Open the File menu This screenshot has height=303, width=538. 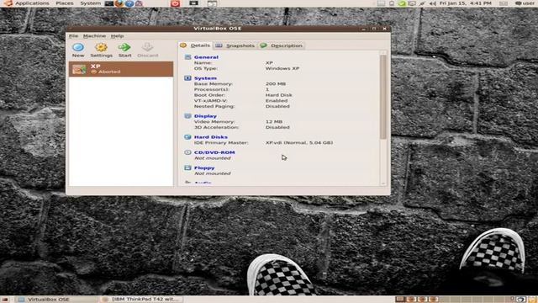[73, 35]
